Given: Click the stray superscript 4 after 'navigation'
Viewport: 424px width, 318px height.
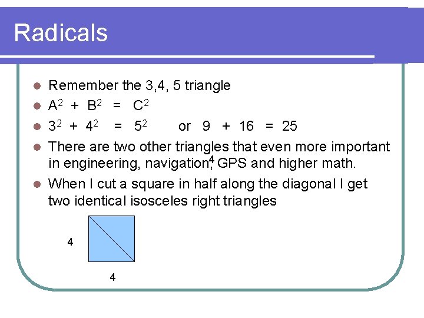Looking at the screenshot, I should point(212,160).
